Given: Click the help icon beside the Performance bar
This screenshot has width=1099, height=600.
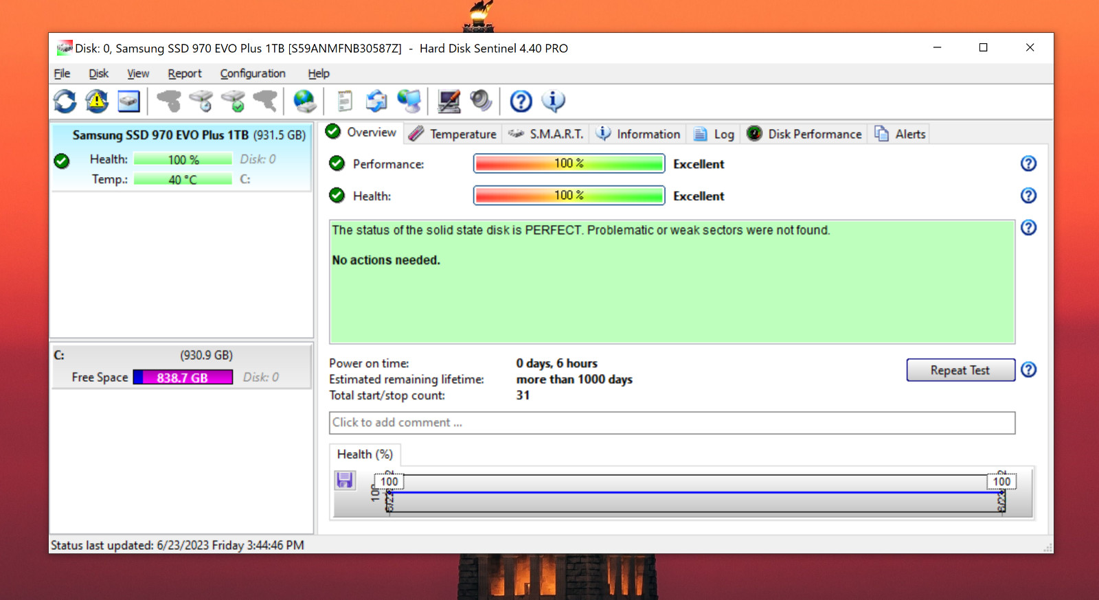Looking at the screenshot, I should 1028,163.
